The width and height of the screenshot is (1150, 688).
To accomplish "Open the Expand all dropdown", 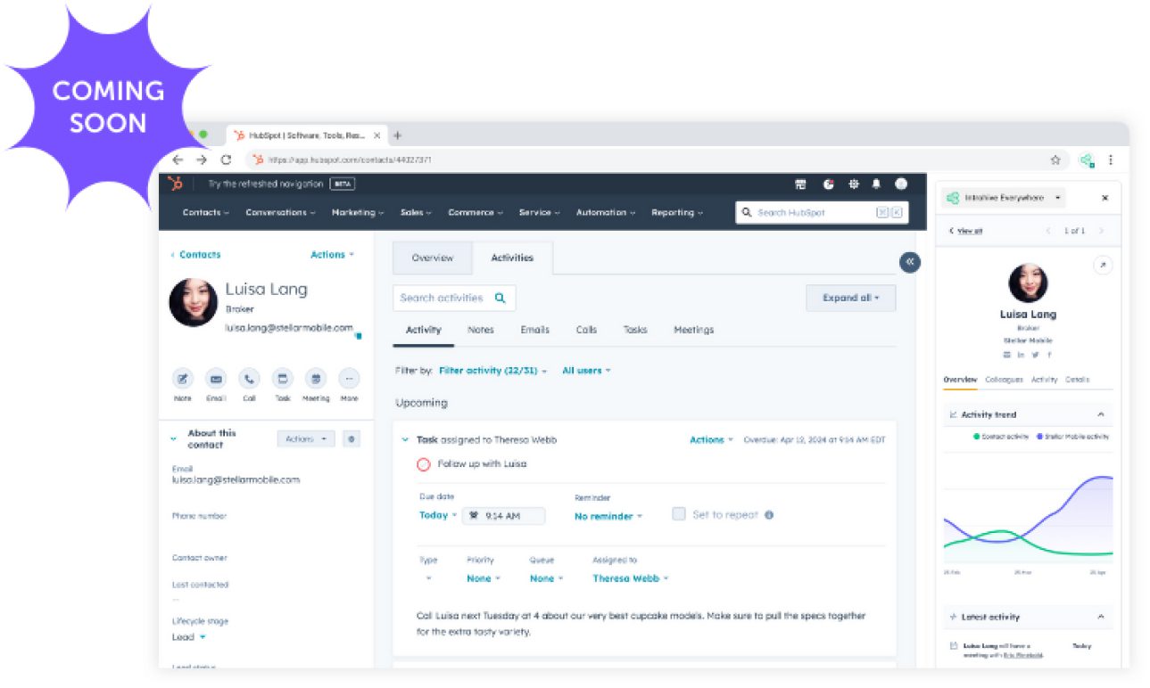I will (x=850, y=298).
